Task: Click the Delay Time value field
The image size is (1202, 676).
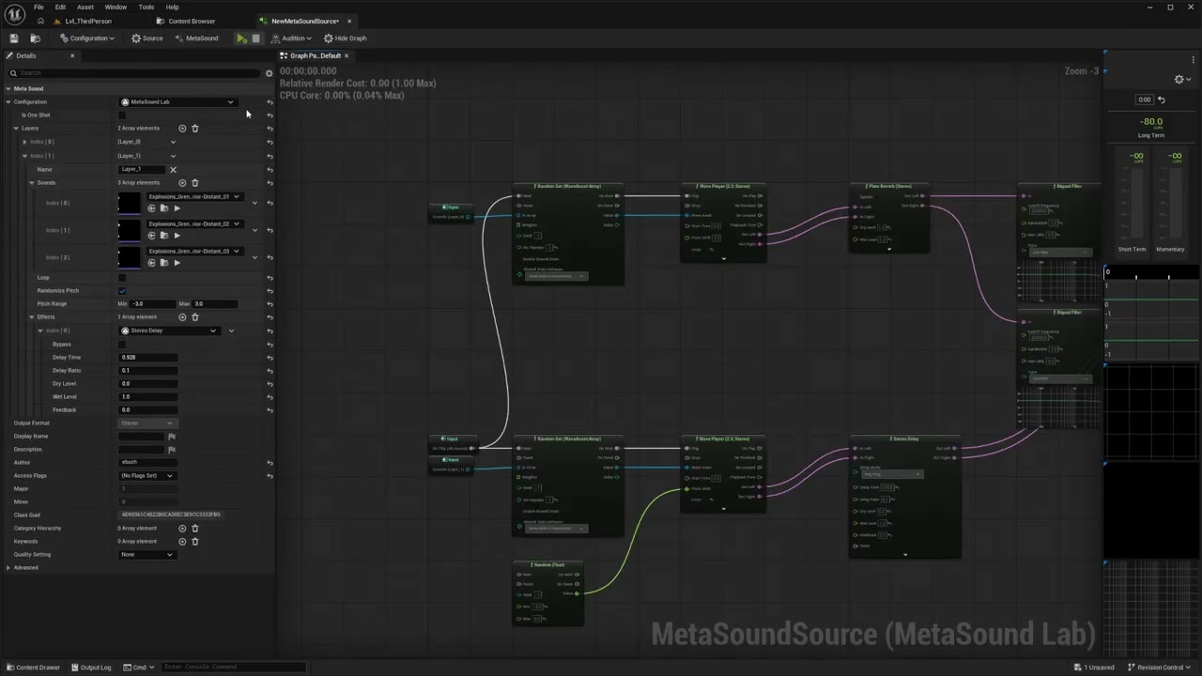Action: pos(148,358)
